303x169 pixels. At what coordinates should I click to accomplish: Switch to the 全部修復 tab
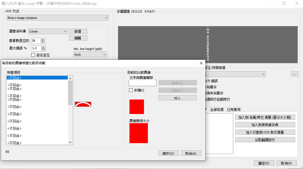[x=217, y=110]
